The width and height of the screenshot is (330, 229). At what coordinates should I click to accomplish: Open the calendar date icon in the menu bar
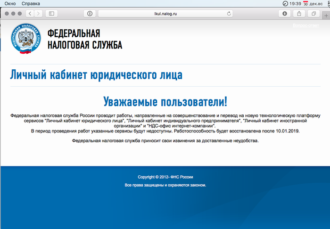pos(305,3)
